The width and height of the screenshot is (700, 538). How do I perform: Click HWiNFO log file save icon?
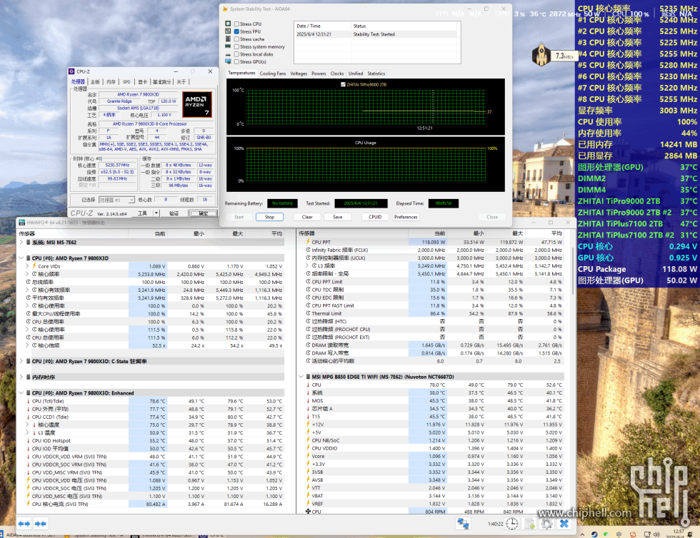529,524
